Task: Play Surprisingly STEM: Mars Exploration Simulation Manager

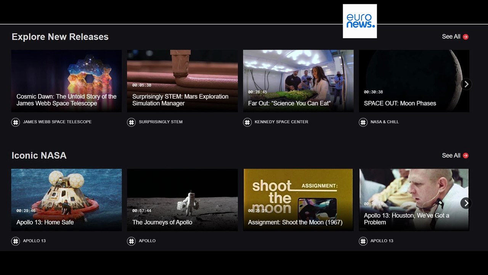Action: click(x=182, y=81)
